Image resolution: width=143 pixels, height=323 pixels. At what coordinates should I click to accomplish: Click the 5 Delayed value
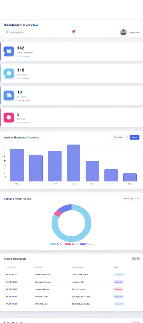pyautogui.click(x=18, y=114)
